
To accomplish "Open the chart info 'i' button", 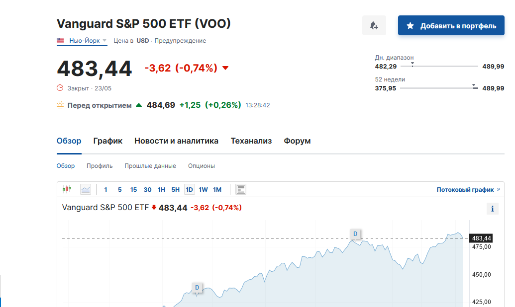I will pyautogui.click(x=492, y=209).
